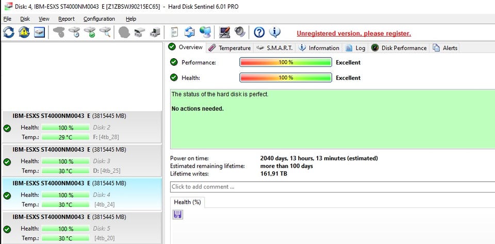The image size is (495, 244).
Task: Click the Performance 100 % gradient bar
Action: coord(286,62)
